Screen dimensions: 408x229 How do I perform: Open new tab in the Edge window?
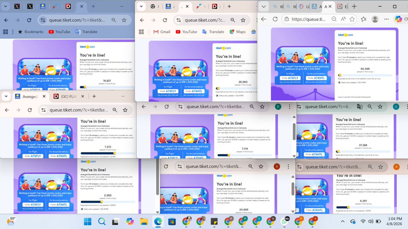[x=354, y=6]
